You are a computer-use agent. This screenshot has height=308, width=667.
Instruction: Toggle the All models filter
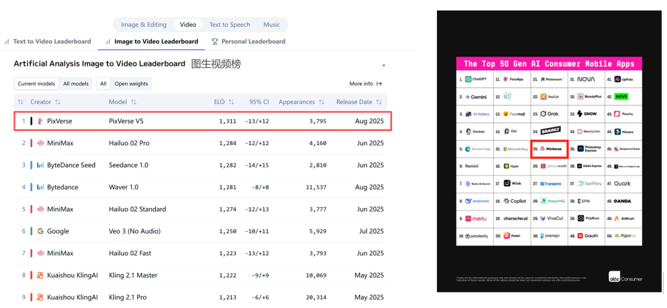(76, 84)
